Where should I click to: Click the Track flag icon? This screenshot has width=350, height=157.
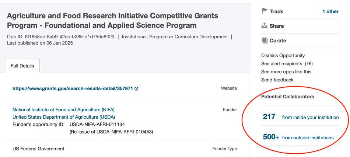[265, 11]
